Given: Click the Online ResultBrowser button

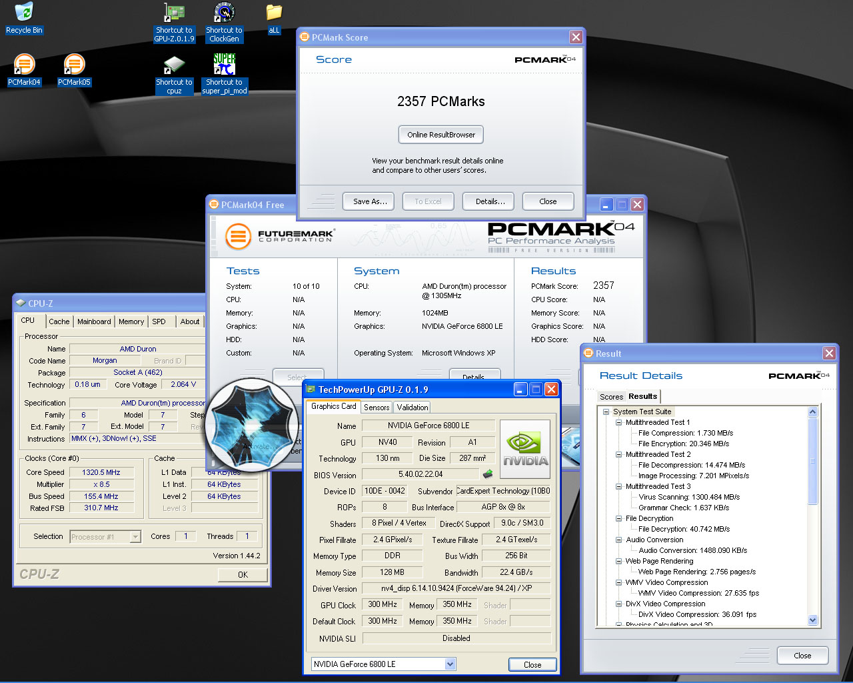Looking at the screenshot, I should (441, 135).
